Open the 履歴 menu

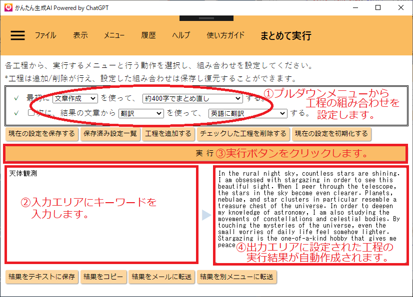click(x=148, y=35)
